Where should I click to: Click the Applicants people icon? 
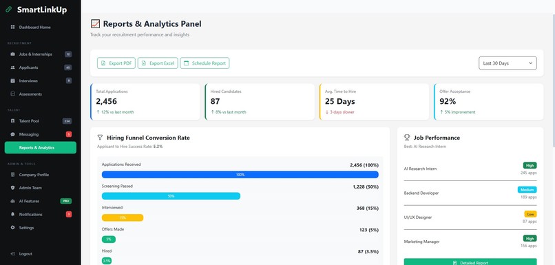point(13,67)
